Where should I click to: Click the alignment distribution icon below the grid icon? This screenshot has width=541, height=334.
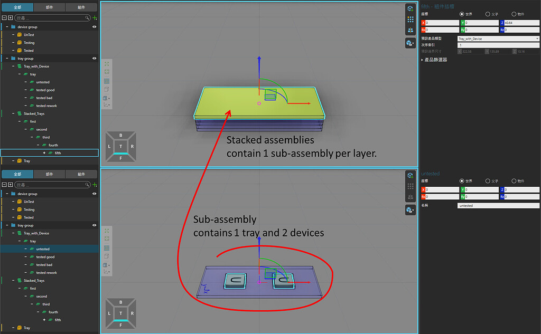pos(409,30)
